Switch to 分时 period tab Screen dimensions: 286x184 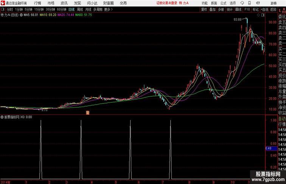pyautogui.click(x=10, y=9)
